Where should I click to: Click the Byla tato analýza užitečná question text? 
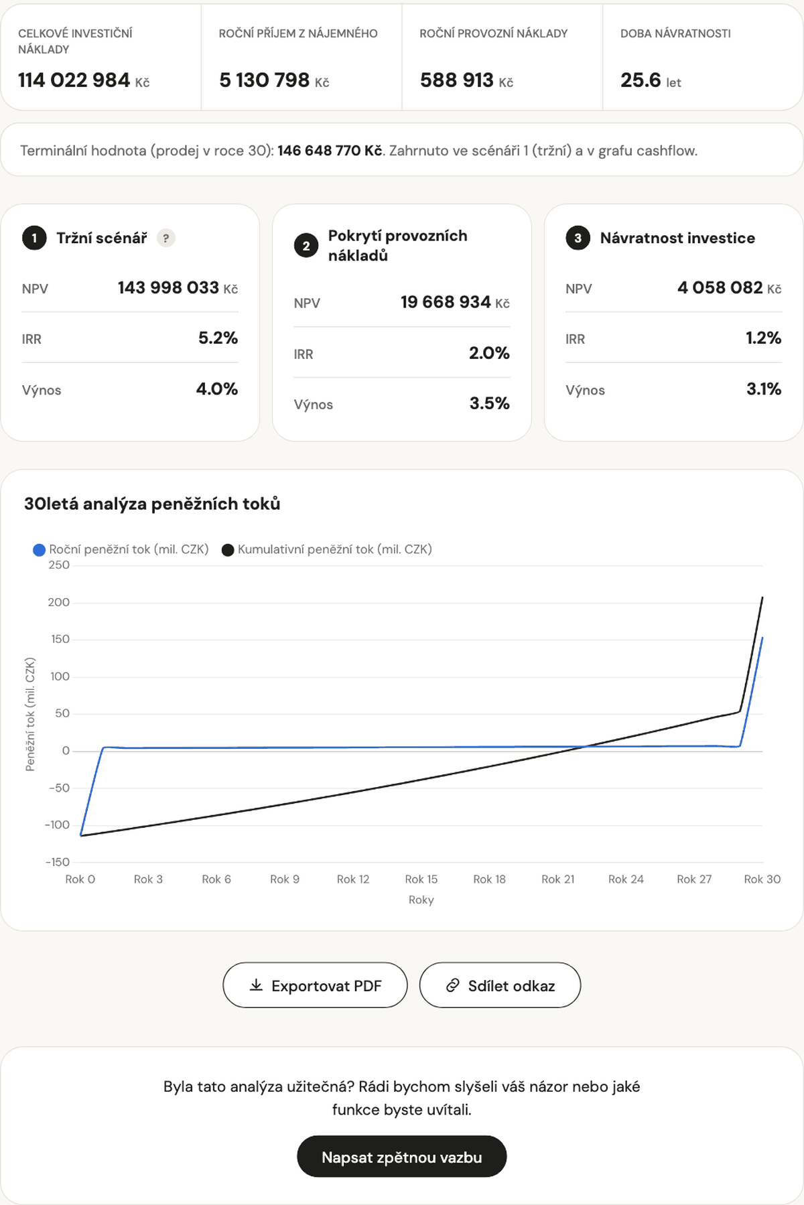[402, 1098]
